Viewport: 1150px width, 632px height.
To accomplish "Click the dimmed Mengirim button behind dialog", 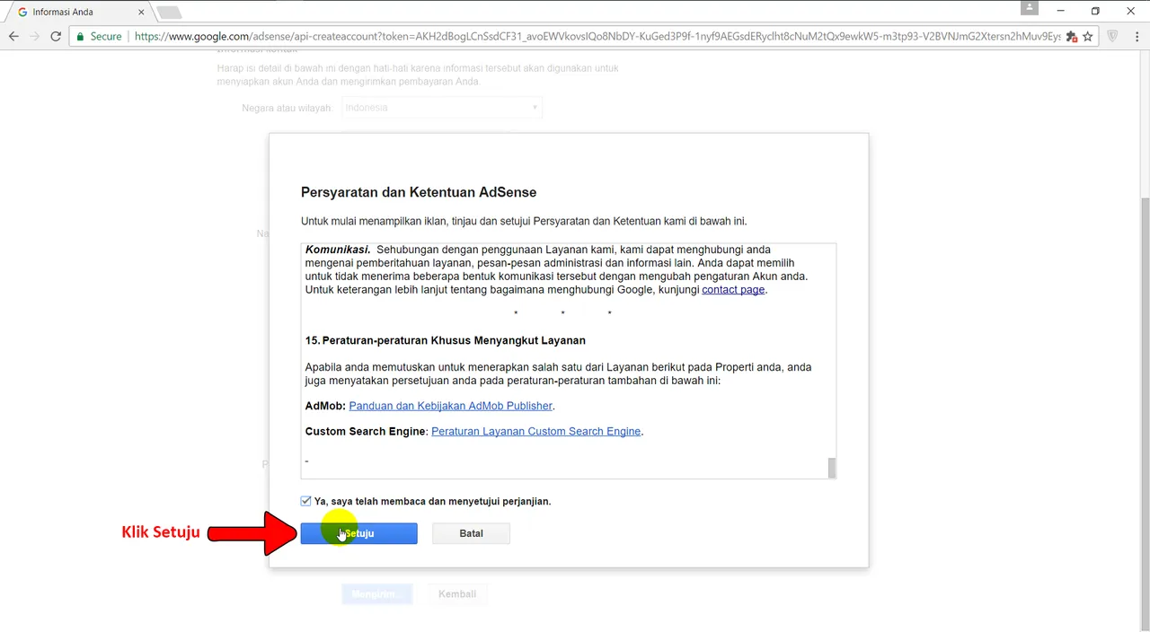I will 376,594.
